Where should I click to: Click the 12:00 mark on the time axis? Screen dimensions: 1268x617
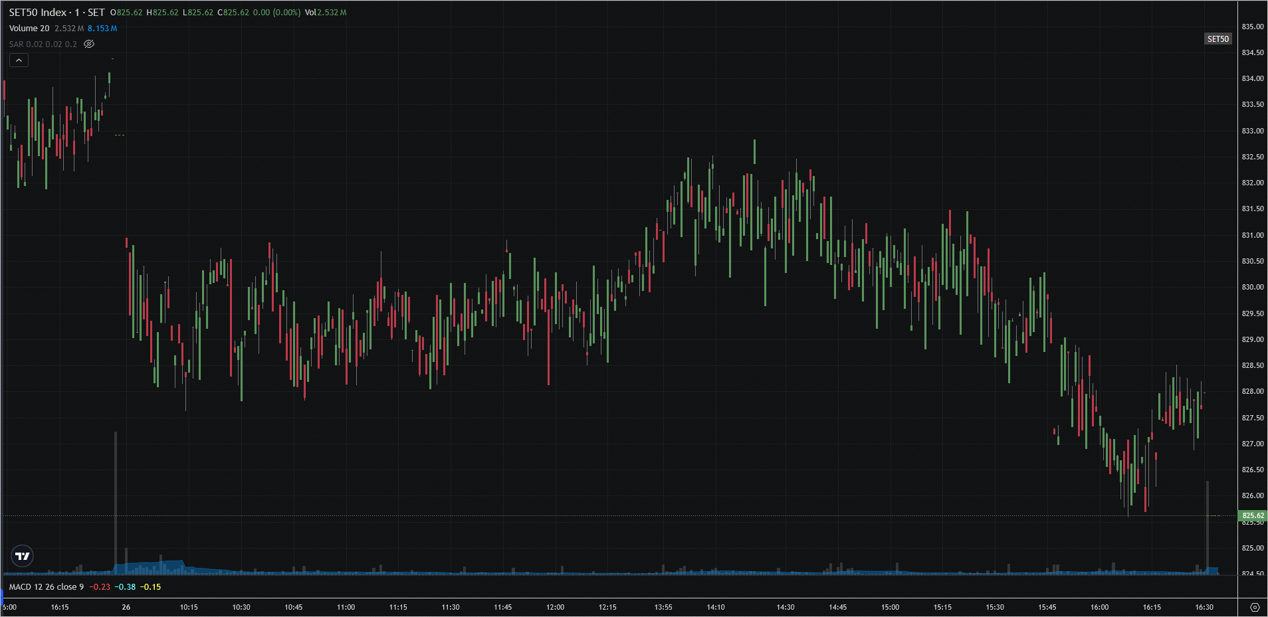(555, 607)
